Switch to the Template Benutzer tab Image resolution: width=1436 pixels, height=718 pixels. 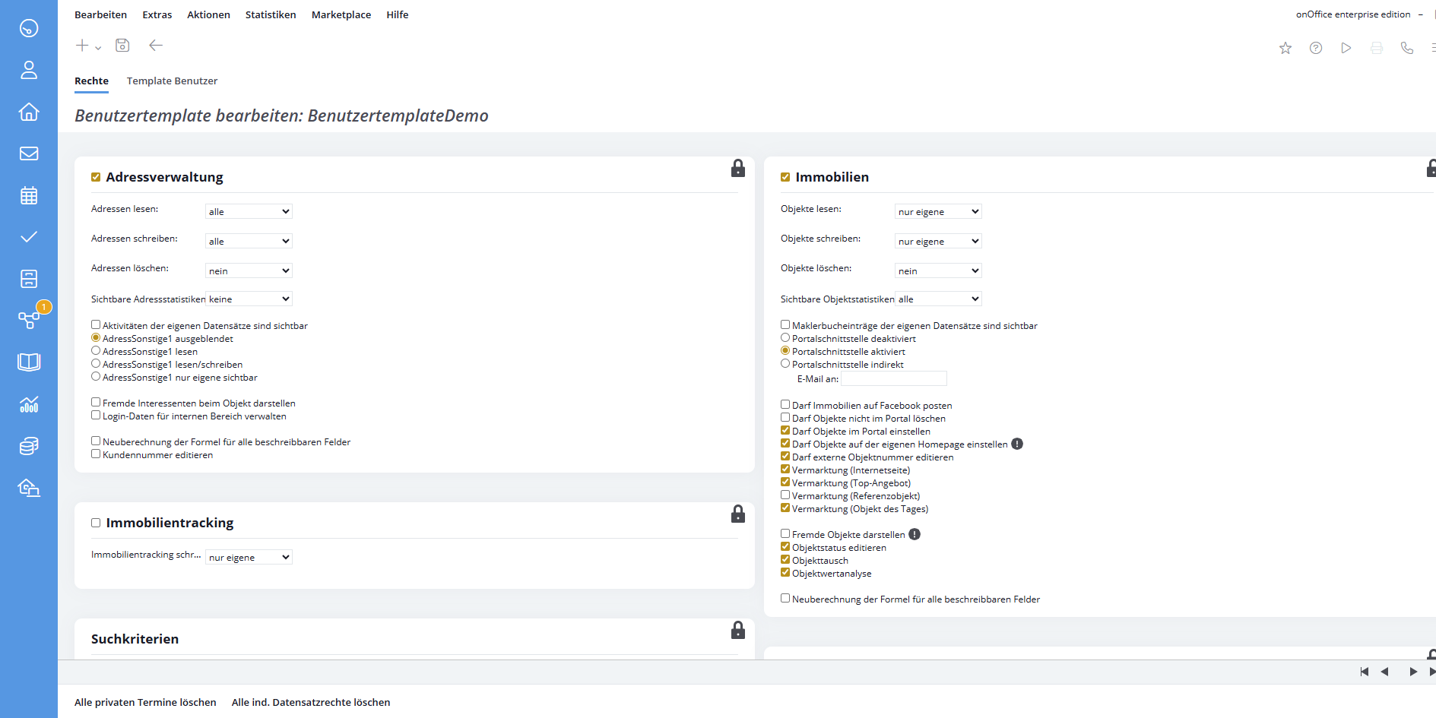pos(172,81)
